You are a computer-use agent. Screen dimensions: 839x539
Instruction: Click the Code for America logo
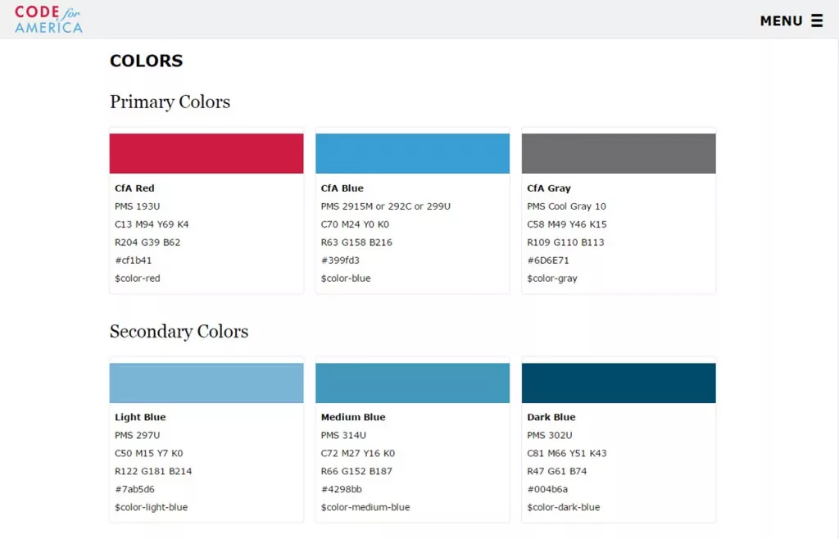(x=48, y=20)
